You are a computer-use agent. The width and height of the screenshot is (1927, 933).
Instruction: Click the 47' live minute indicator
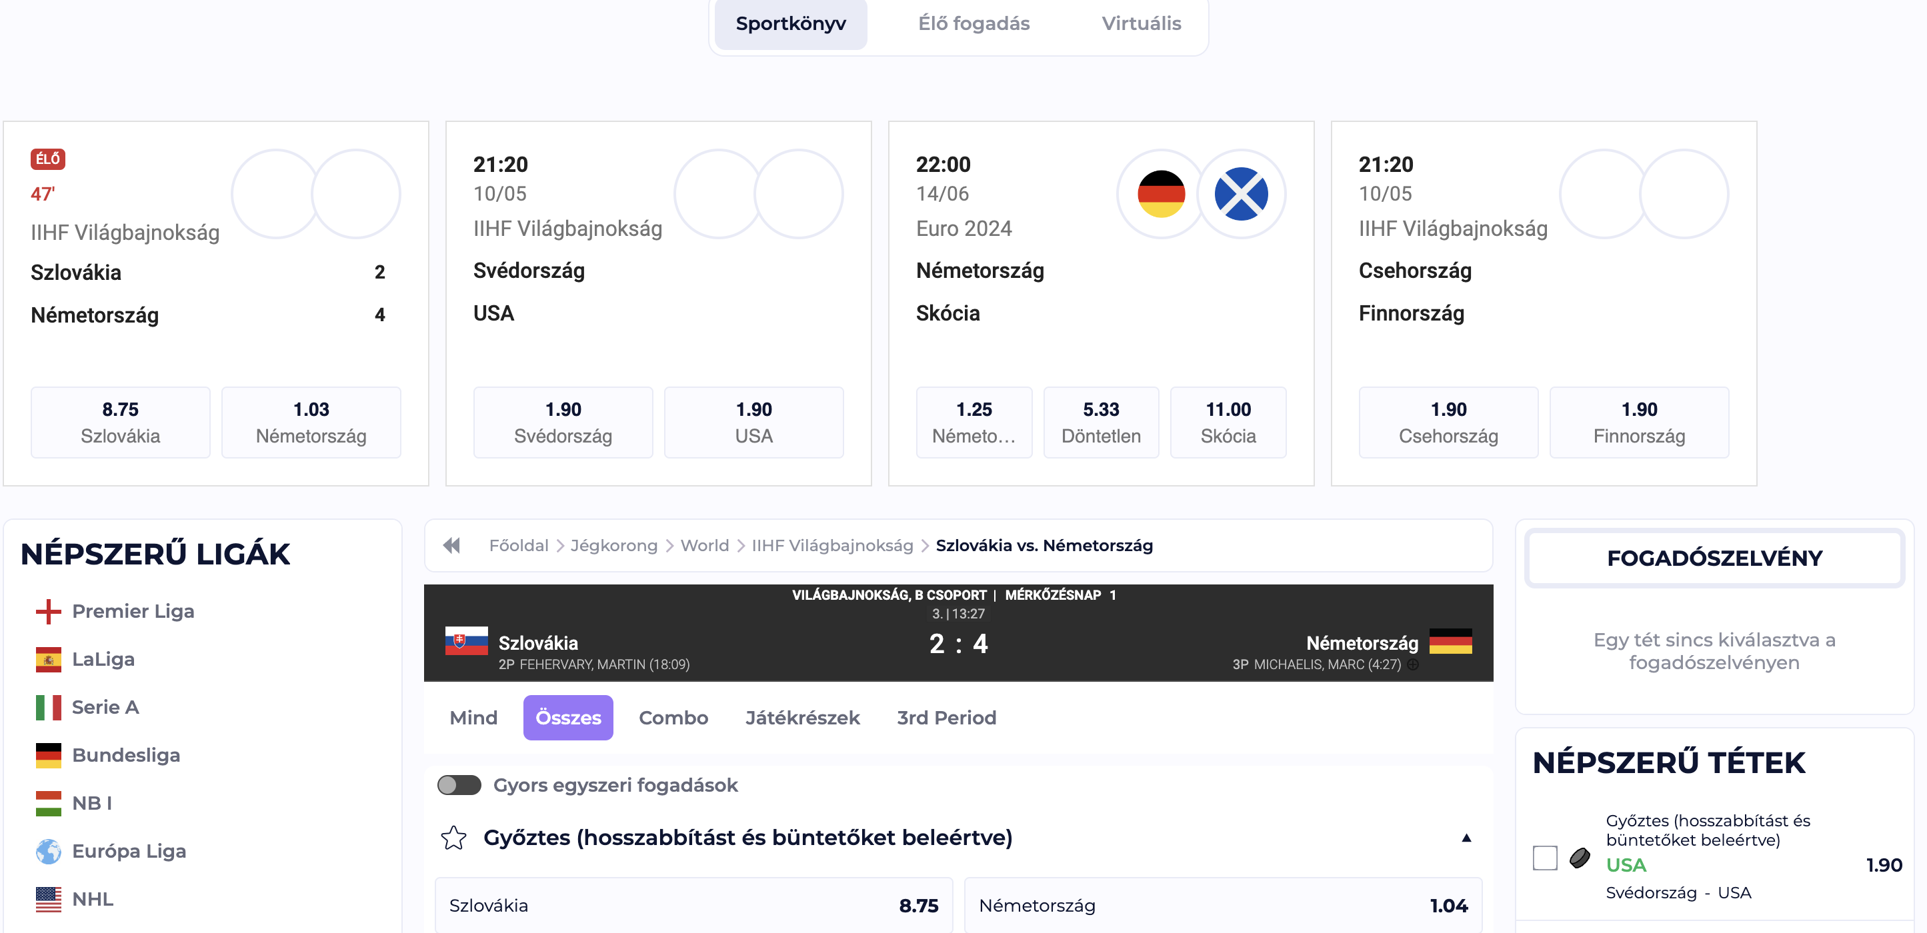[x=43, y=195]
